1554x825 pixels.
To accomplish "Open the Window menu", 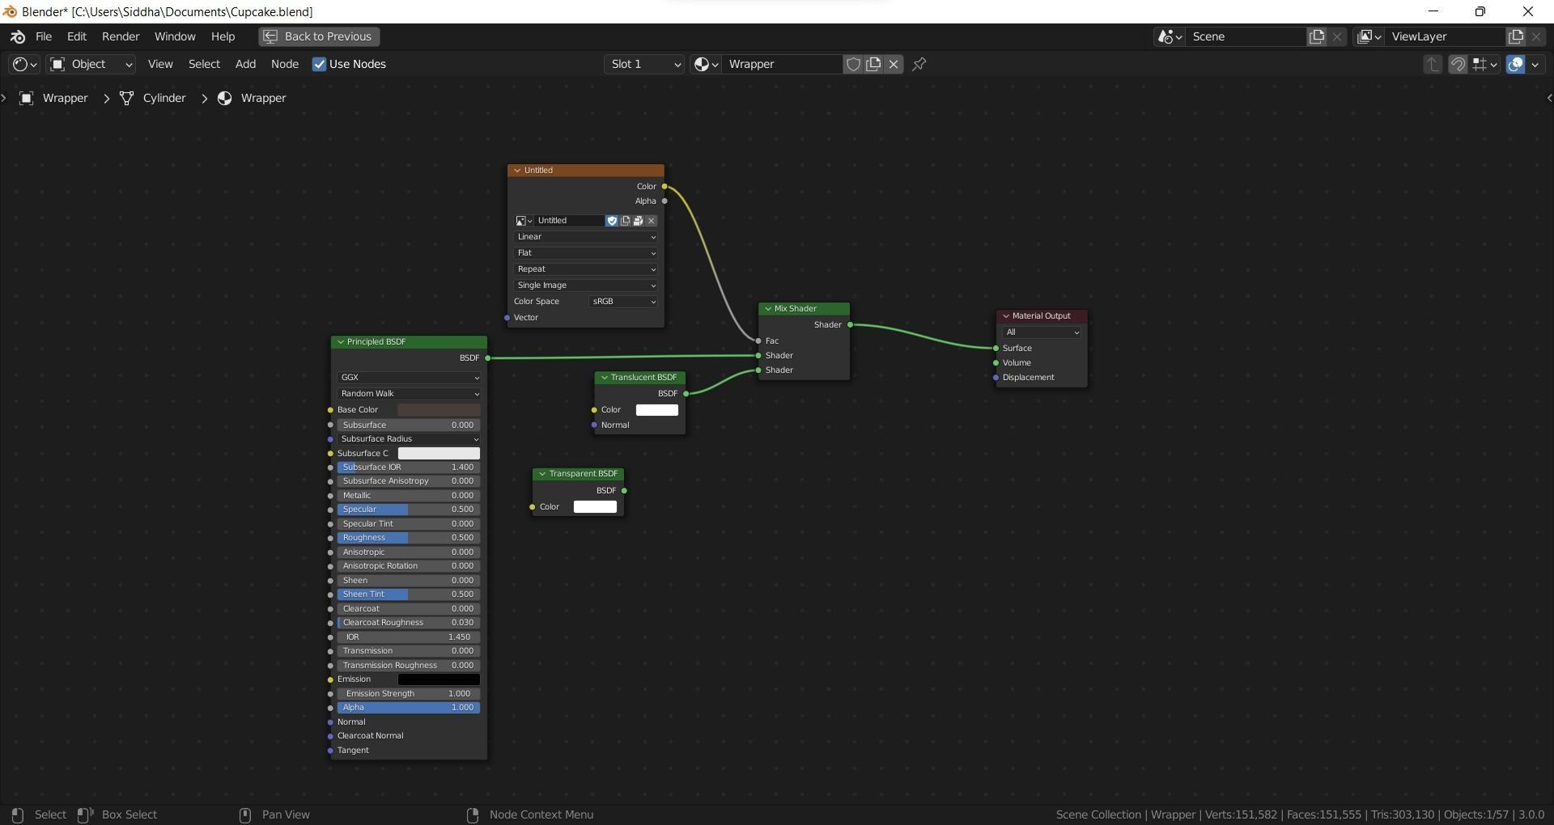I will click(x=175, y=36).
